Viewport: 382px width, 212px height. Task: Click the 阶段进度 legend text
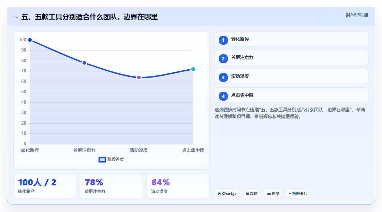pos(116,159)
